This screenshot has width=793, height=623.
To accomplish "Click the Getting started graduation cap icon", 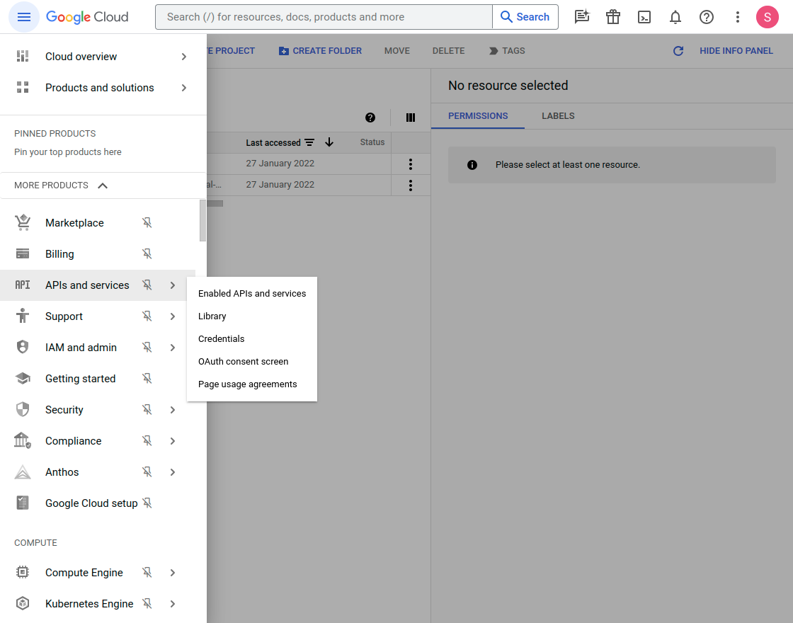I will pyautogui.click(x=23, y=378).
